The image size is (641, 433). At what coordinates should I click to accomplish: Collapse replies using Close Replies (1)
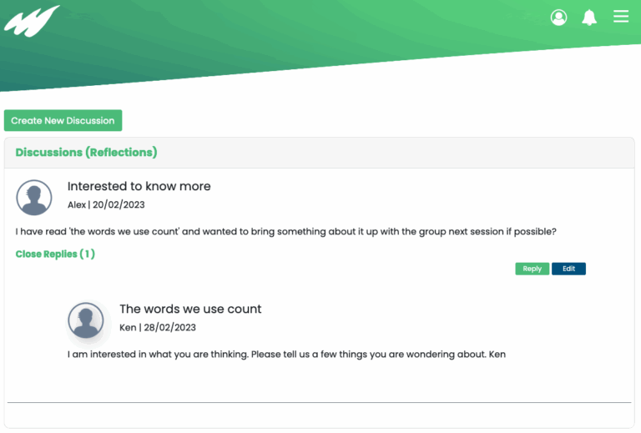coord(55,254)
